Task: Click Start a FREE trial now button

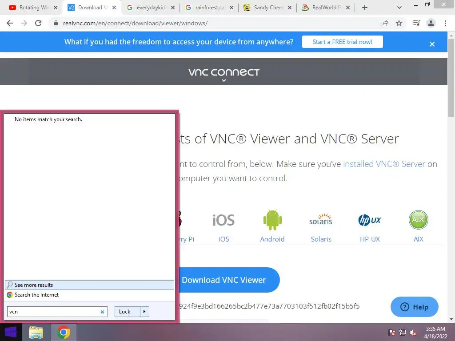Action: [343, 42]
